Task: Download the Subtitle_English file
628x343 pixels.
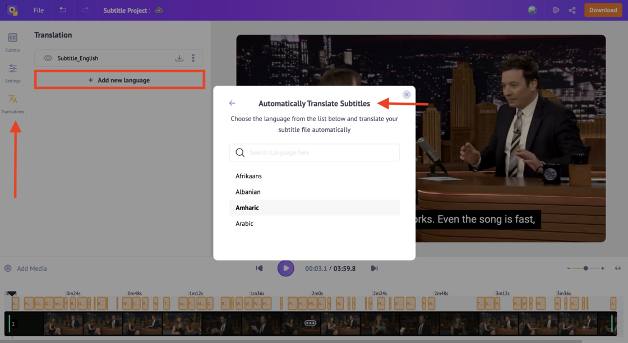Action: click(179, 58)
